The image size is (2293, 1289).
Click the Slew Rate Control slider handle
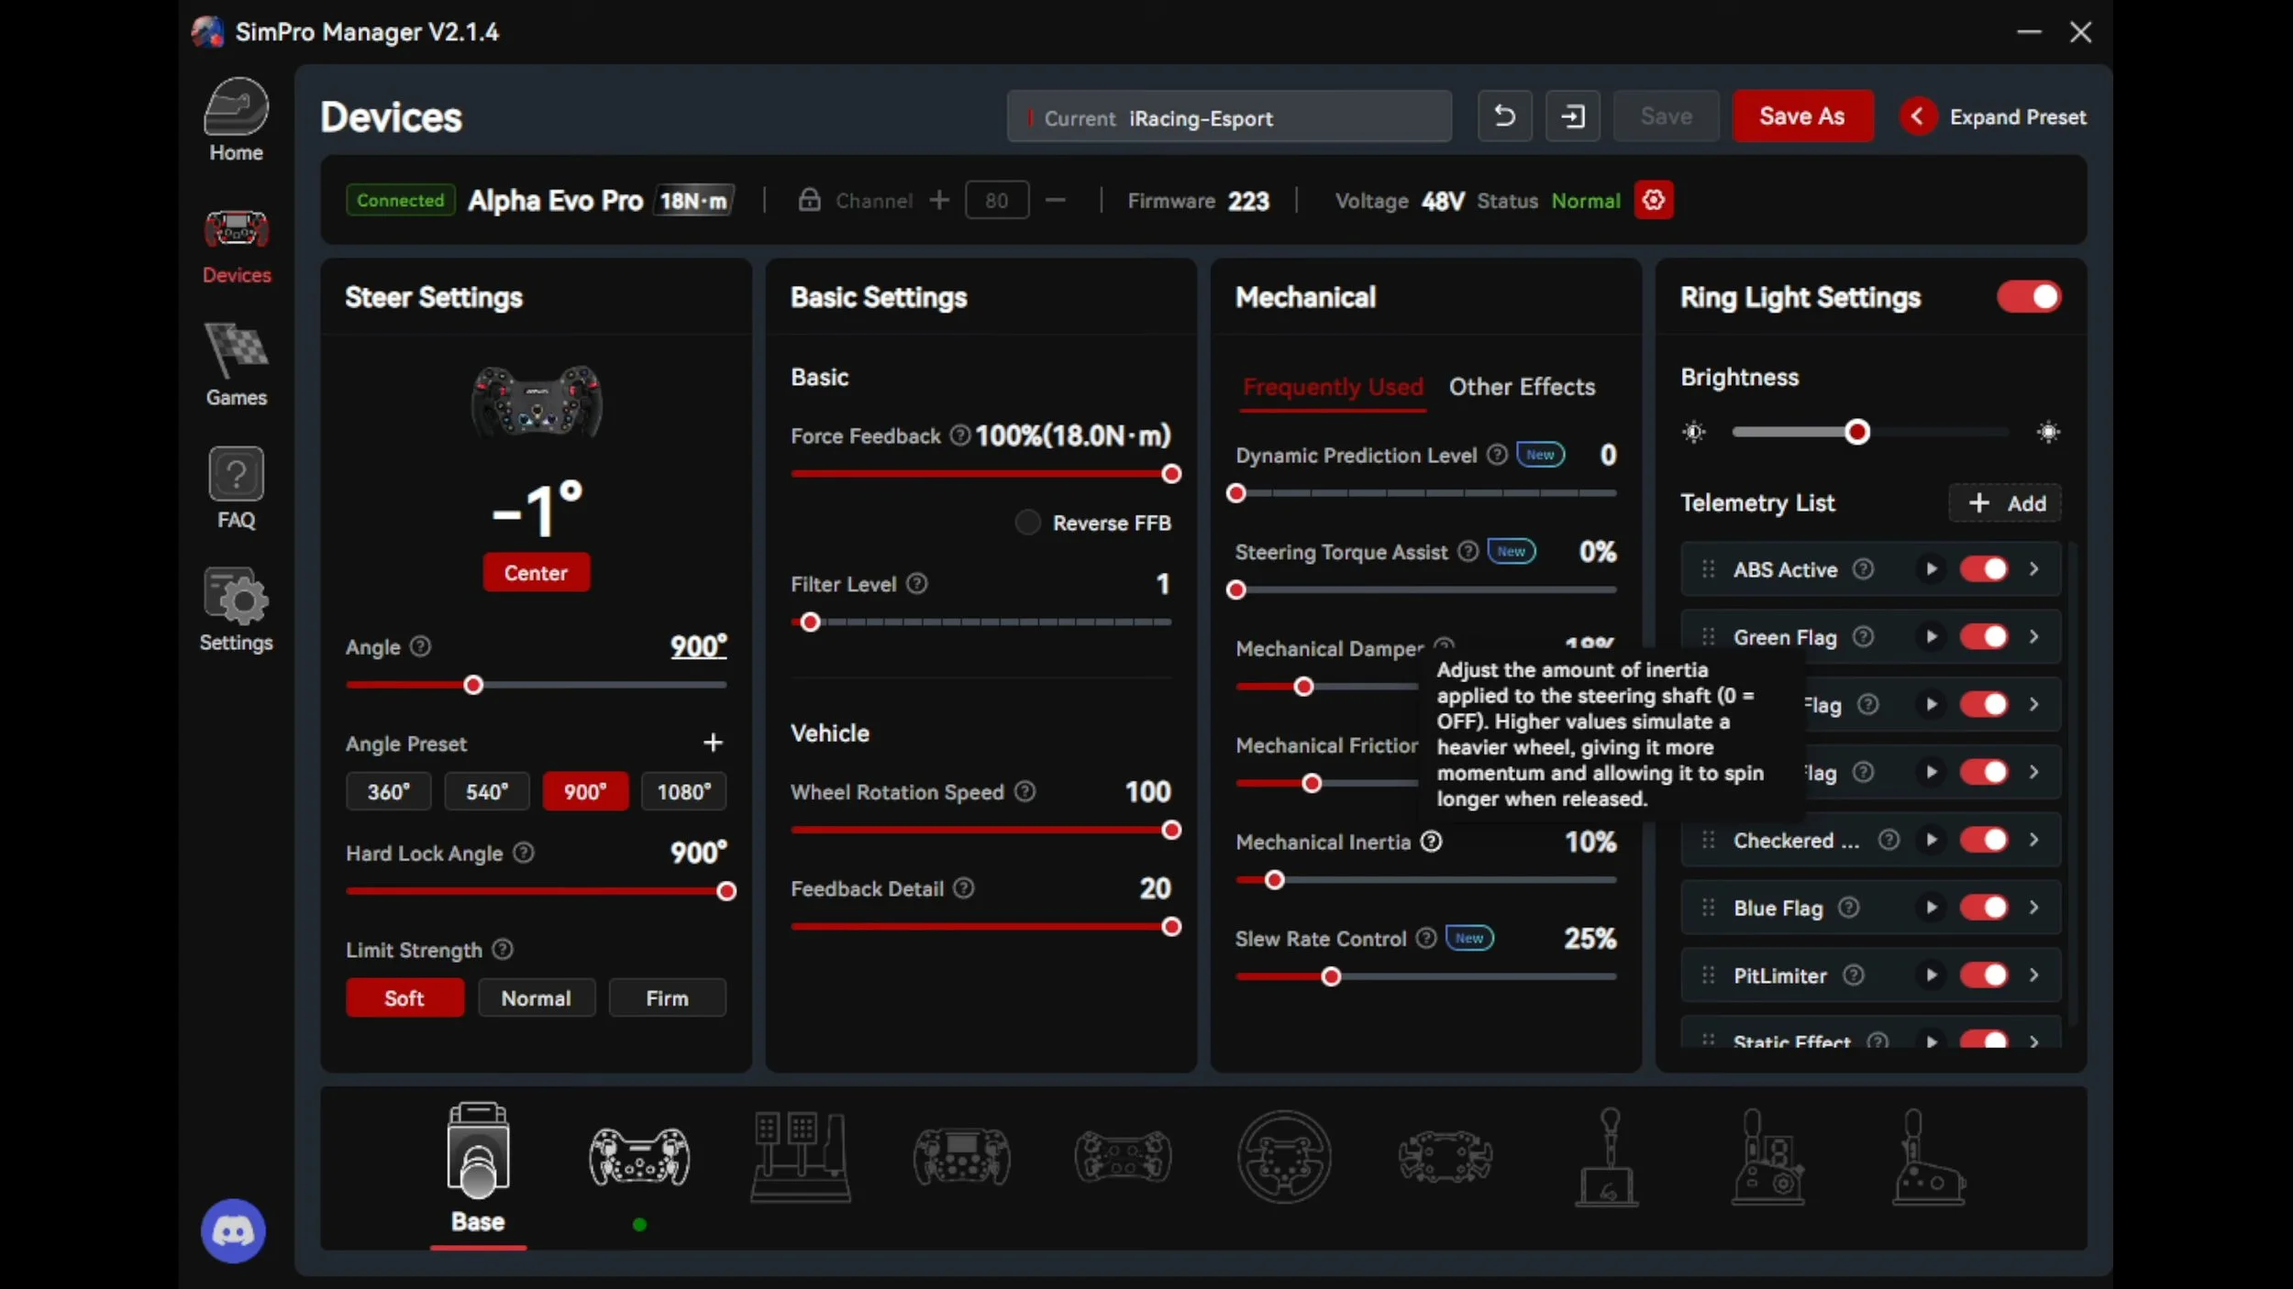[1331, 977]
